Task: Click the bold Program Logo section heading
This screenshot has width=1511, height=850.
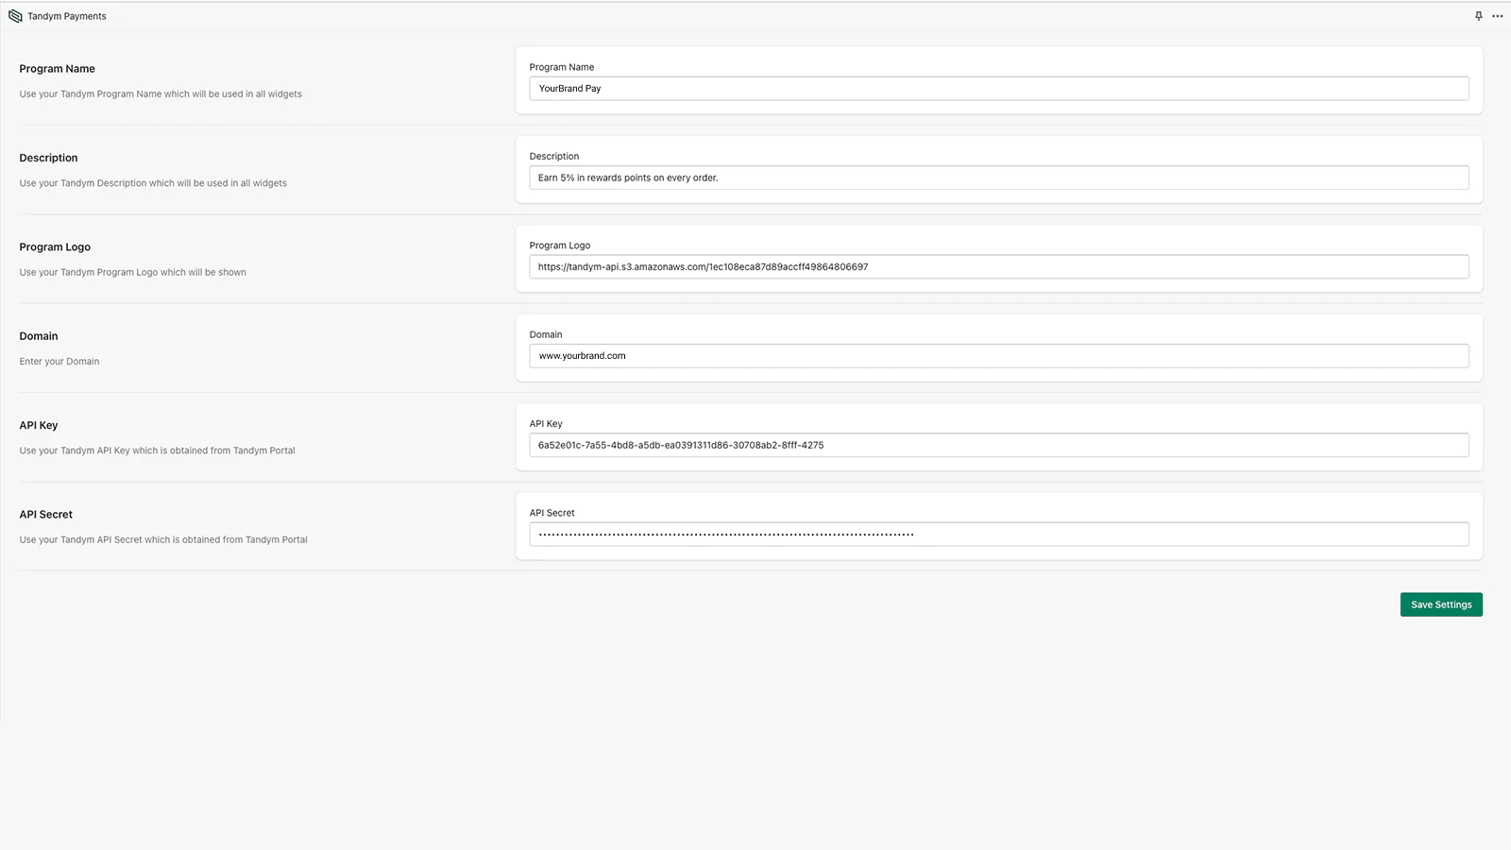Action: 55,247
